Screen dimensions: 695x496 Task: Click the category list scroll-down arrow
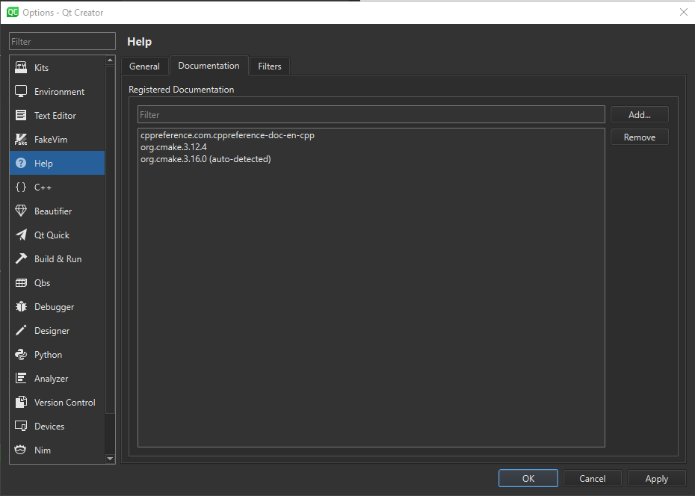tap(111, 459)
